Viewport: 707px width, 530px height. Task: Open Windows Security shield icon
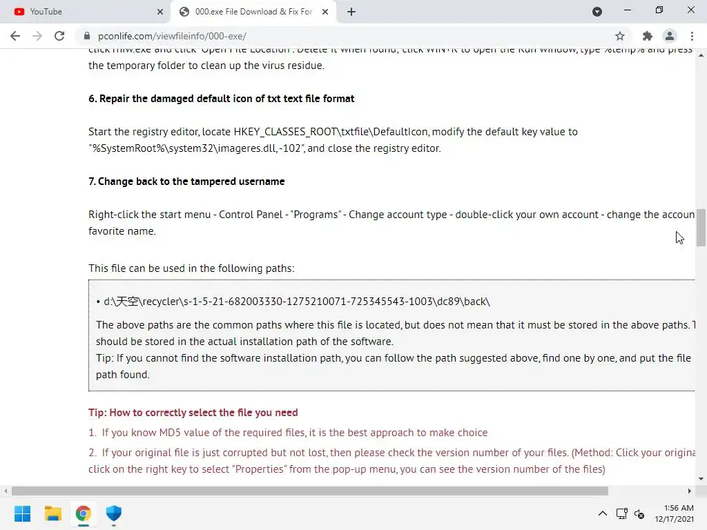pyautogui.click(x=114, y=513)
